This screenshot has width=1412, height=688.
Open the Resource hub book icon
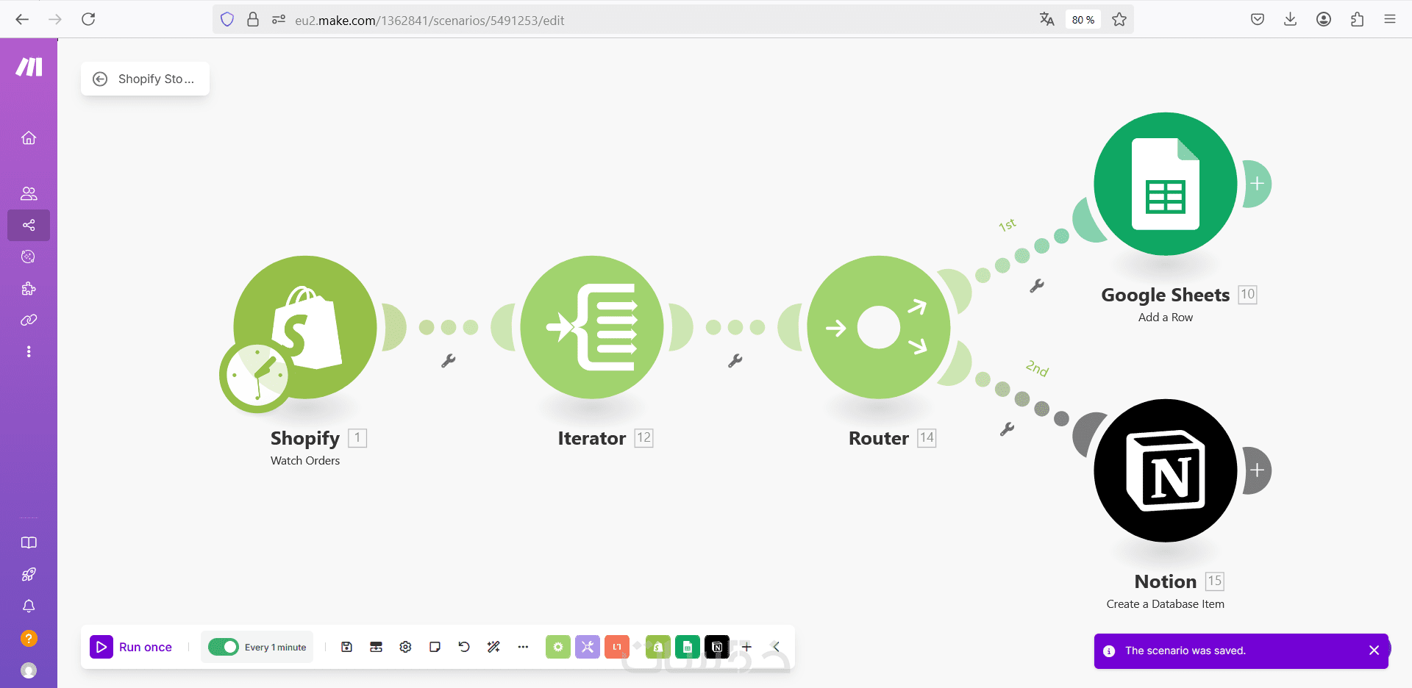29,542
